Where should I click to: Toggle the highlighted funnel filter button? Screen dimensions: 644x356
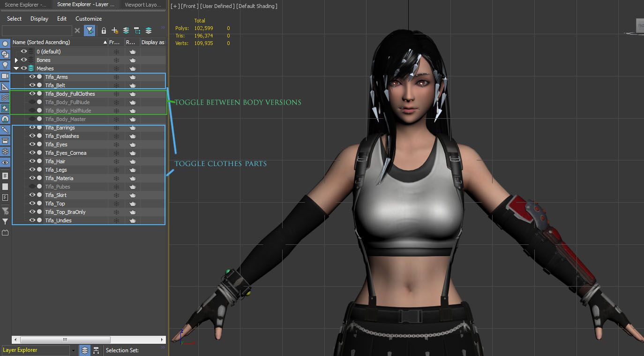[89, 30]
